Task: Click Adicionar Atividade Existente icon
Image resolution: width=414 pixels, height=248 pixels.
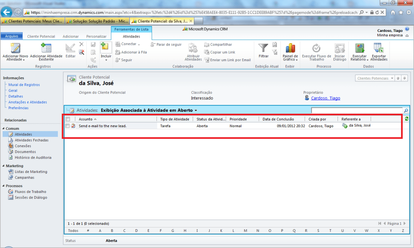Action: [46, 48]
